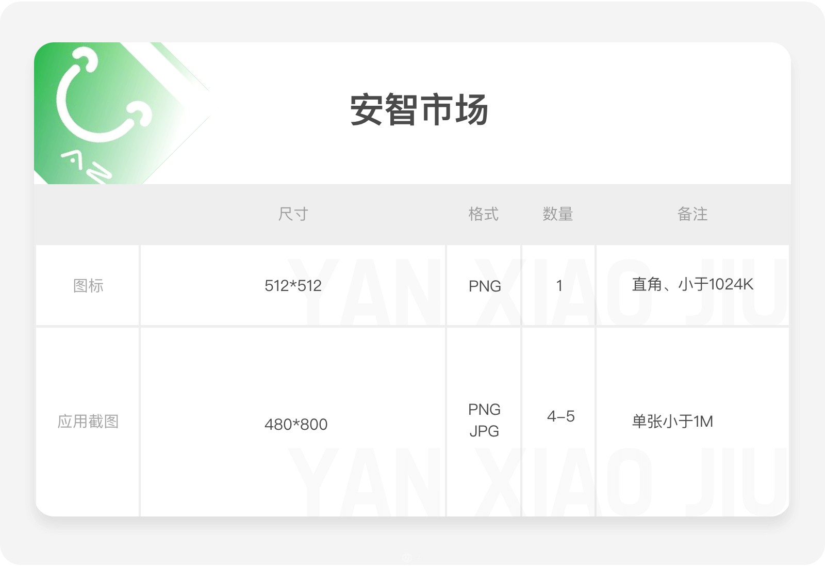Click the quantity value 1
The height and width of the screenshot is (566, 825).
[559, 285]
